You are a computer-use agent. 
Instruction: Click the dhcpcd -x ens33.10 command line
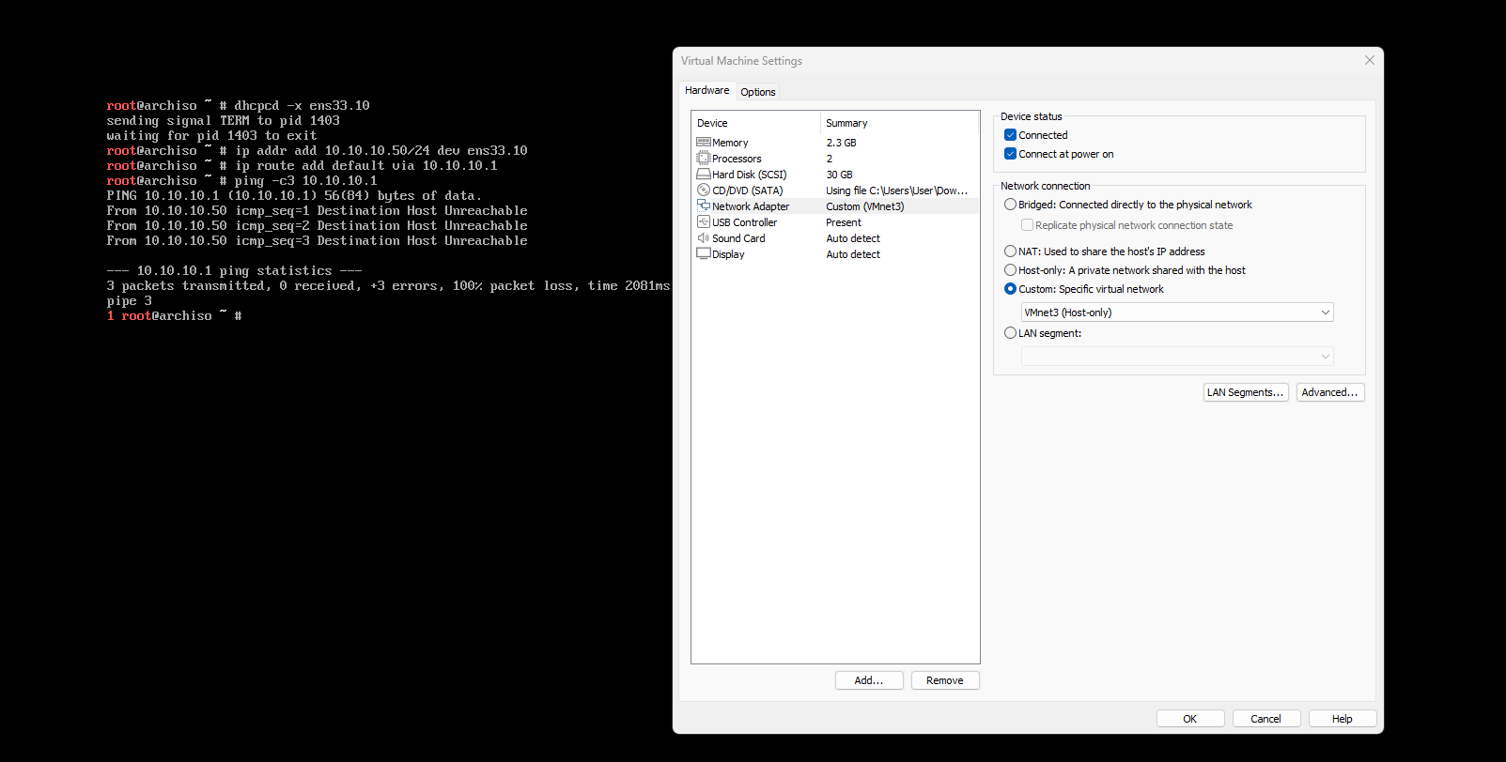coord(238,106)
